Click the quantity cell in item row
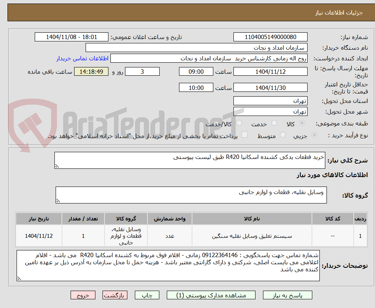The image size is (375, 308). [x=83, y=236]
